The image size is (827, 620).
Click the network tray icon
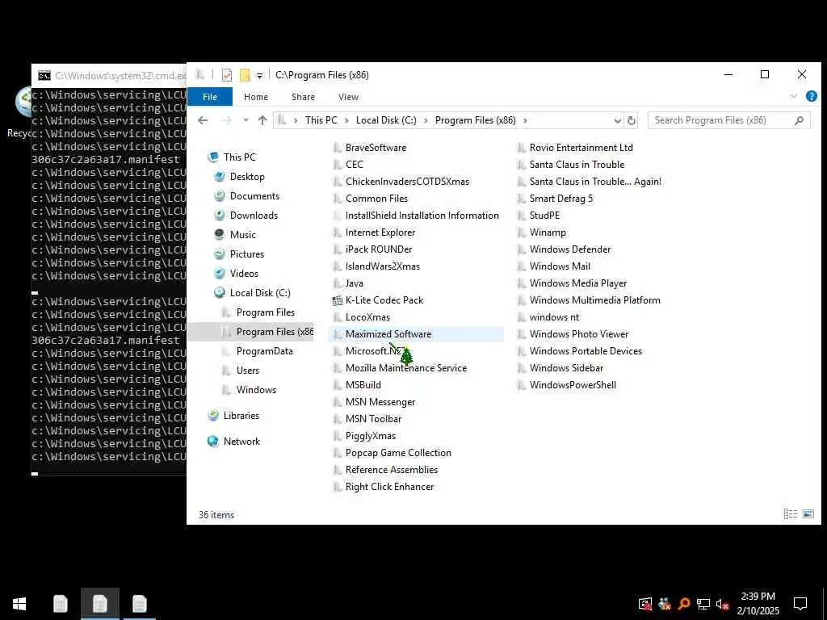click(x=703, y=604)
